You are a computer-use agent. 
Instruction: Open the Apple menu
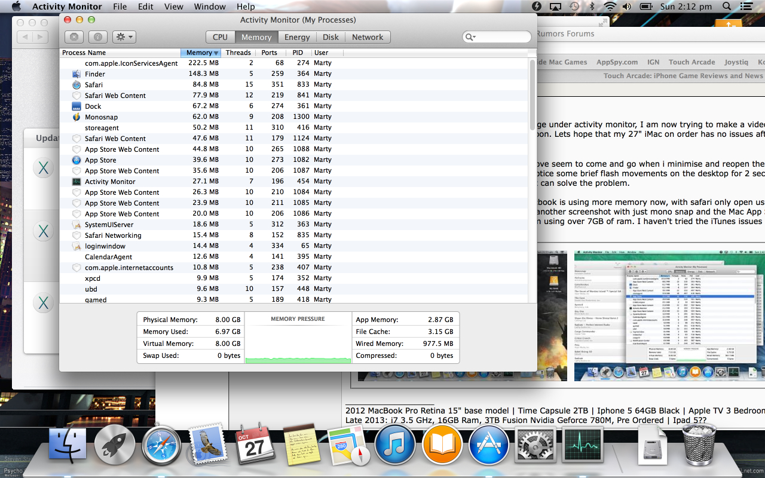tap(16, 7)
